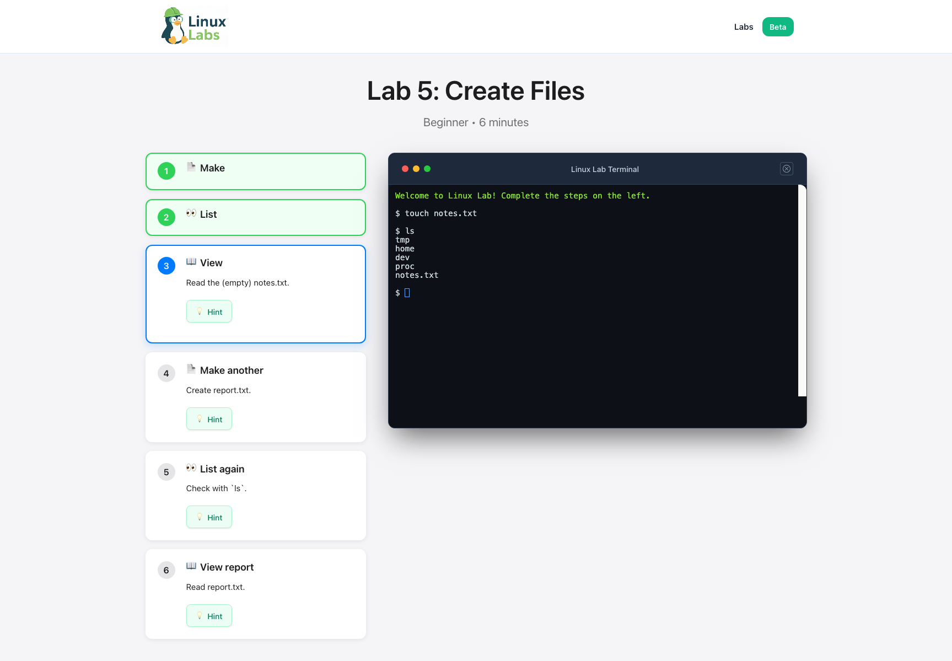The height and width of the screenshot is (661, 952).
Task: Click the "proc" listing entry
Action: click(x=405, y=266)
